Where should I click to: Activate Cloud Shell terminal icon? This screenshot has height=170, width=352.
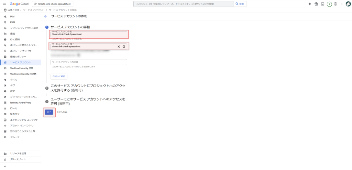322,4
